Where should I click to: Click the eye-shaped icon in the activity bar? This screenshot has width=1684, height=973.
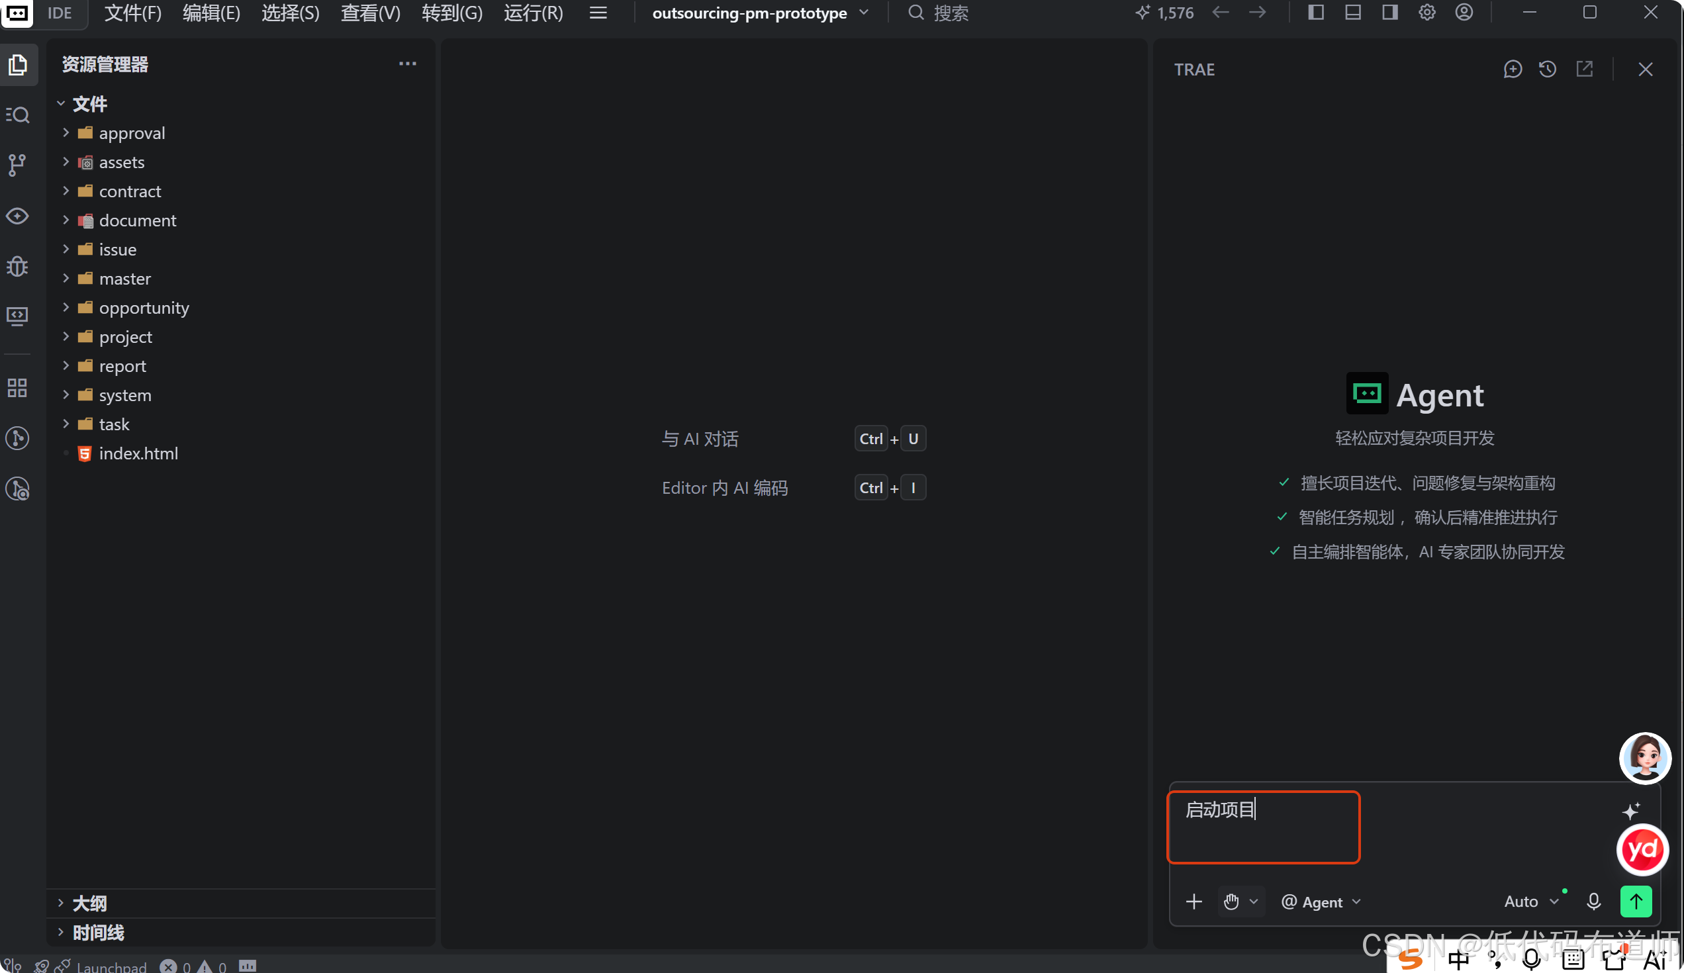pos(18,216)
